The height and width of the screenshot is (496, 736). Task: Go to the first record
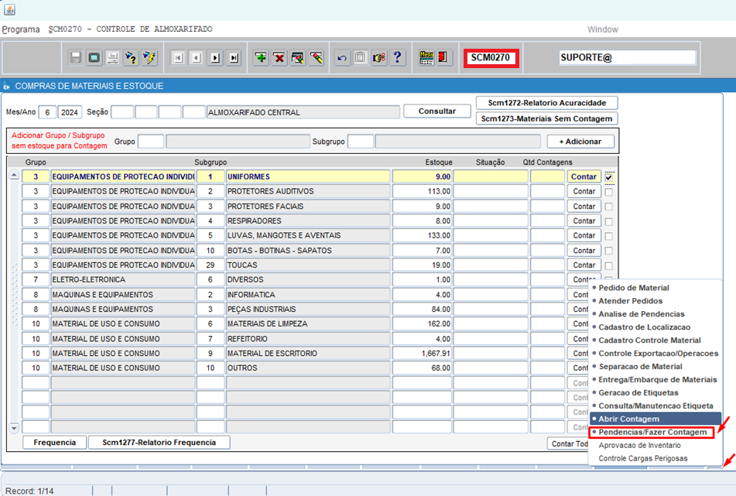pyautogui.click(x=178, y=58)
